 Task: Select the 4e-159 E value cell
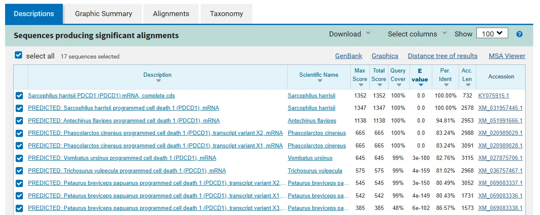tap(421, 171)
